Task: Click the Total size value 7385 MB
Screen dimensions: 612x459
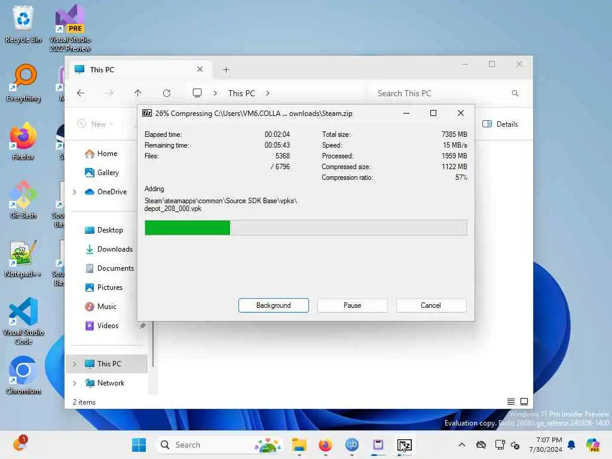Action: 454,134
